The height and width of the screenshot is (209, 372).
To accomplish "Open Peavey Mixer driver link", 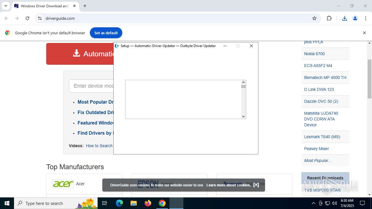I will point(316,149).
